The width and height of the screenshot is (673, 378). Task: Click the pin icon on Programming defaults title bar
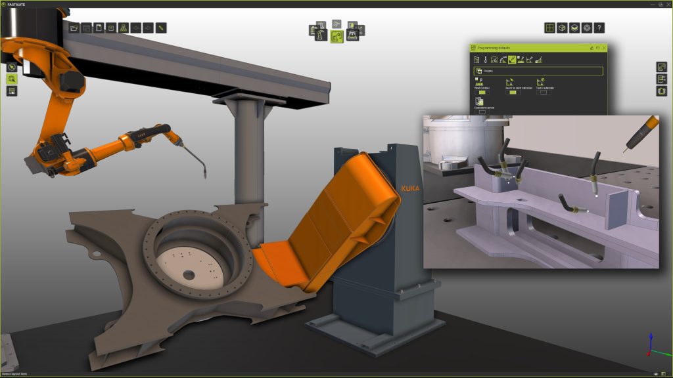pyautogui.click(x=592, y=48)
